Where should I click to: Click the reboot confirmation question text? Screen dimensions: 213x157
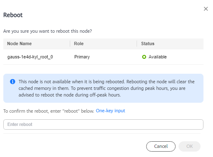(48, 31)
